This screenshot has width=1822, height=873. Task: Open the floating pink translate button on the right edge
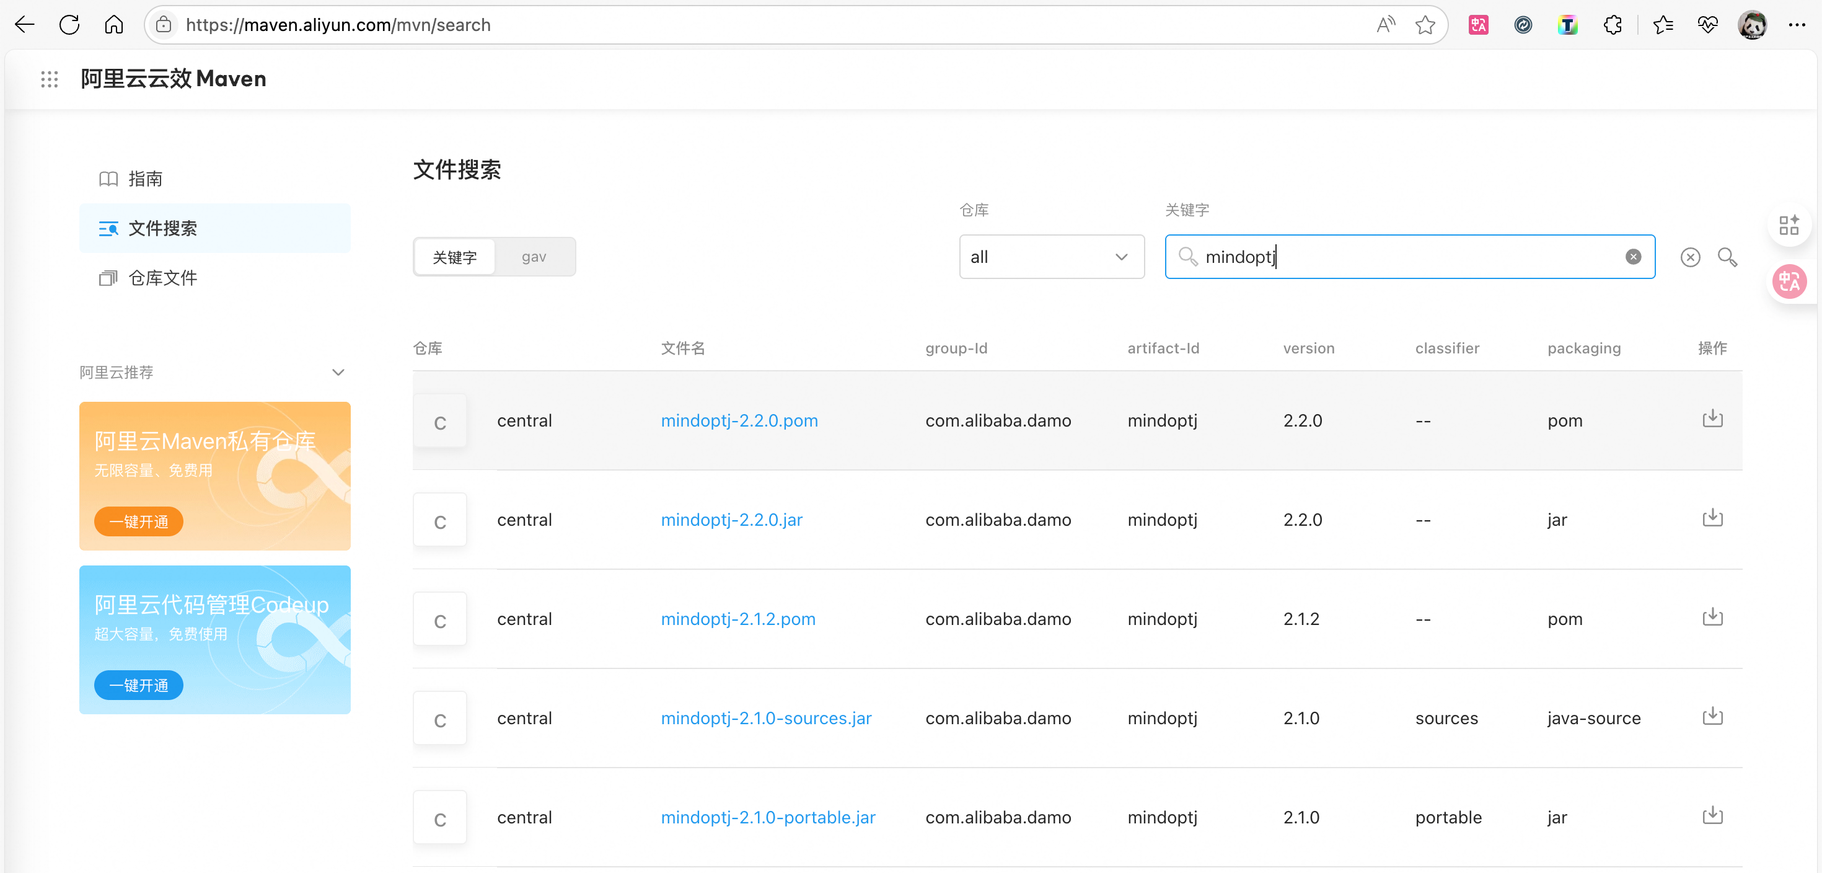point(1790,281)
